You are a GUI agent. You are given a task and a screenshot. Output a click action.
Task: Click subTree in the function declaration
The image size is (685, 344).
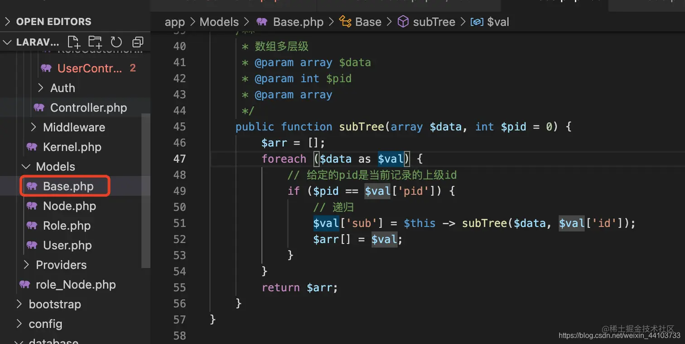(x=362, y=127)
